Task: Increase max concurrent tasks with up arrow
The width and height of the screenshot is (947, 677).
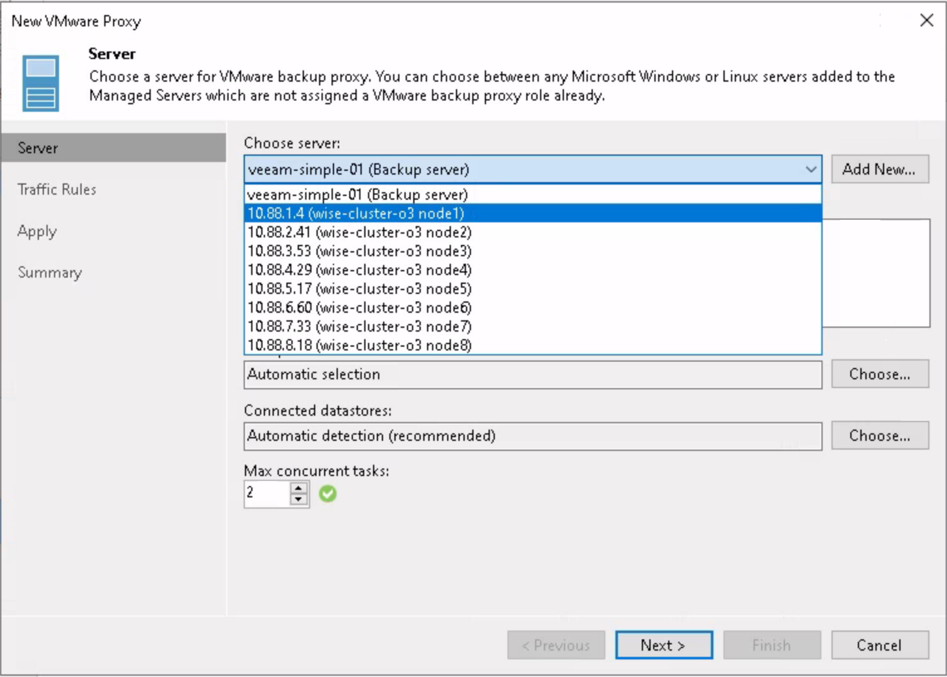Action: click(299, 488)
